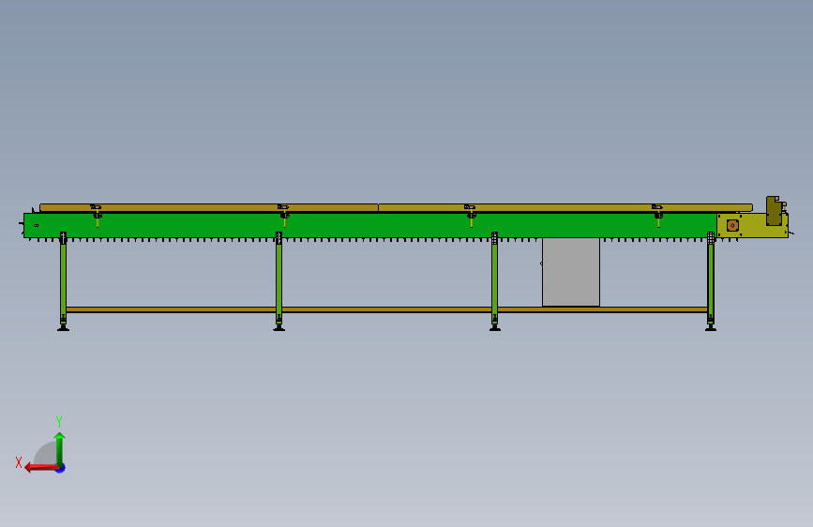The height and width of the screenshot is (527, 813).
Task: Click the red X axis arrow of the triad
Action: pyautogui.click(x=41, y=468)
